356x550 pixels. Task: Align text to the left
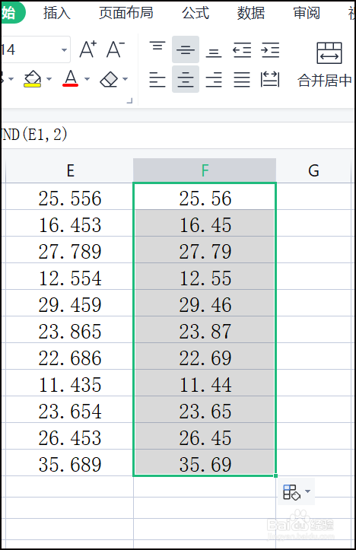[157, 79]
